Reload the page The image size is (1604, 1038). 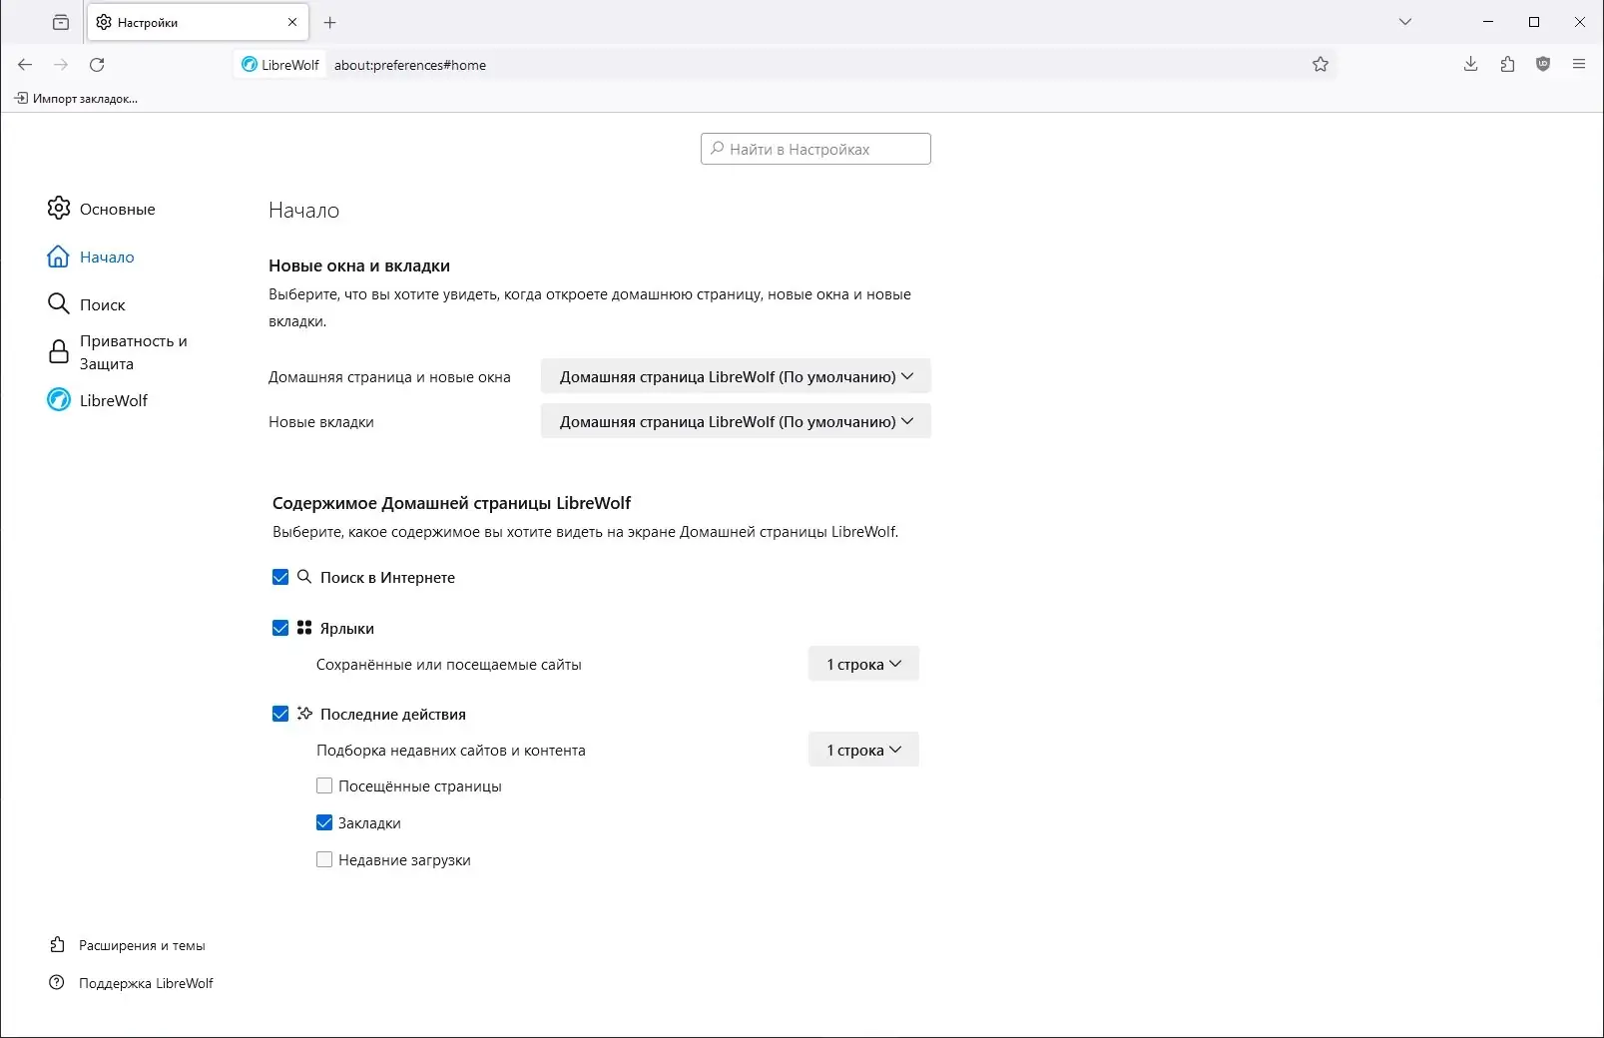[x=97, y=65]
